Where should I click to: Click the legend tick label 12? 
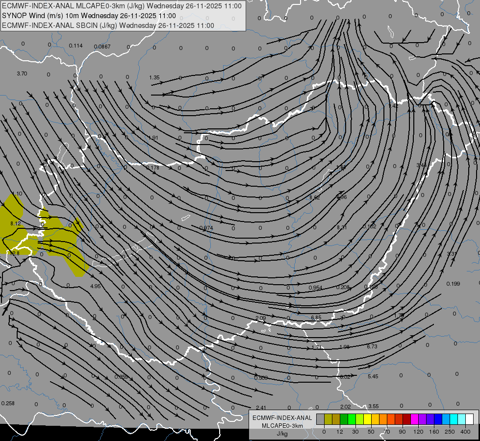pos(340,432)
